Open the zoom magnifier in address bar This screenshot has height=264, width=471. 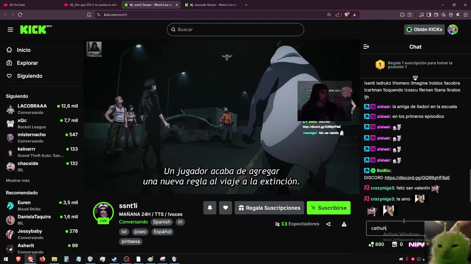[329, 15]
